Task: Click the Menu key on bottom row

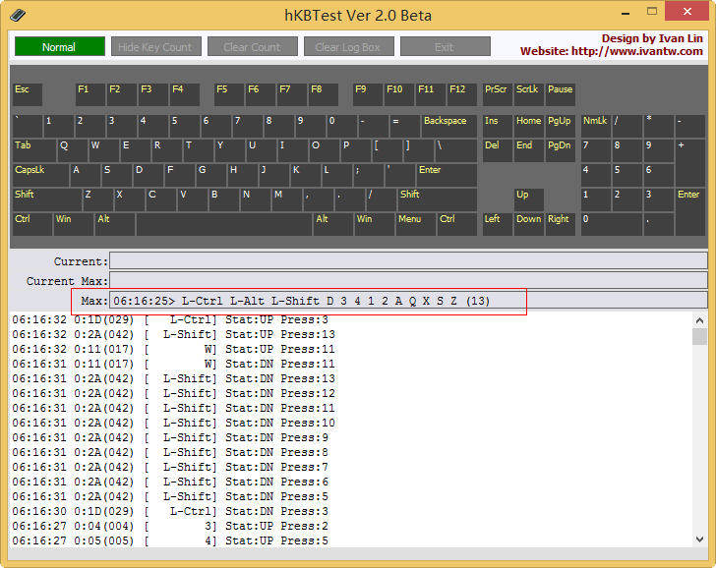Action: pos(416,224)
